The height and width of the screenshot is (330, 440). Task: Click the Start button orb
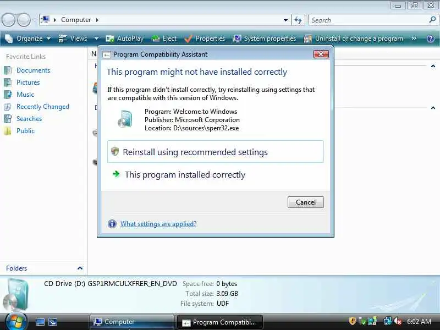coord(15,321)
